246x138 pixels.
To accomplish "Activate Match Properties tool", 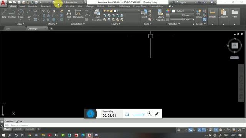I will tap(160, 15).
